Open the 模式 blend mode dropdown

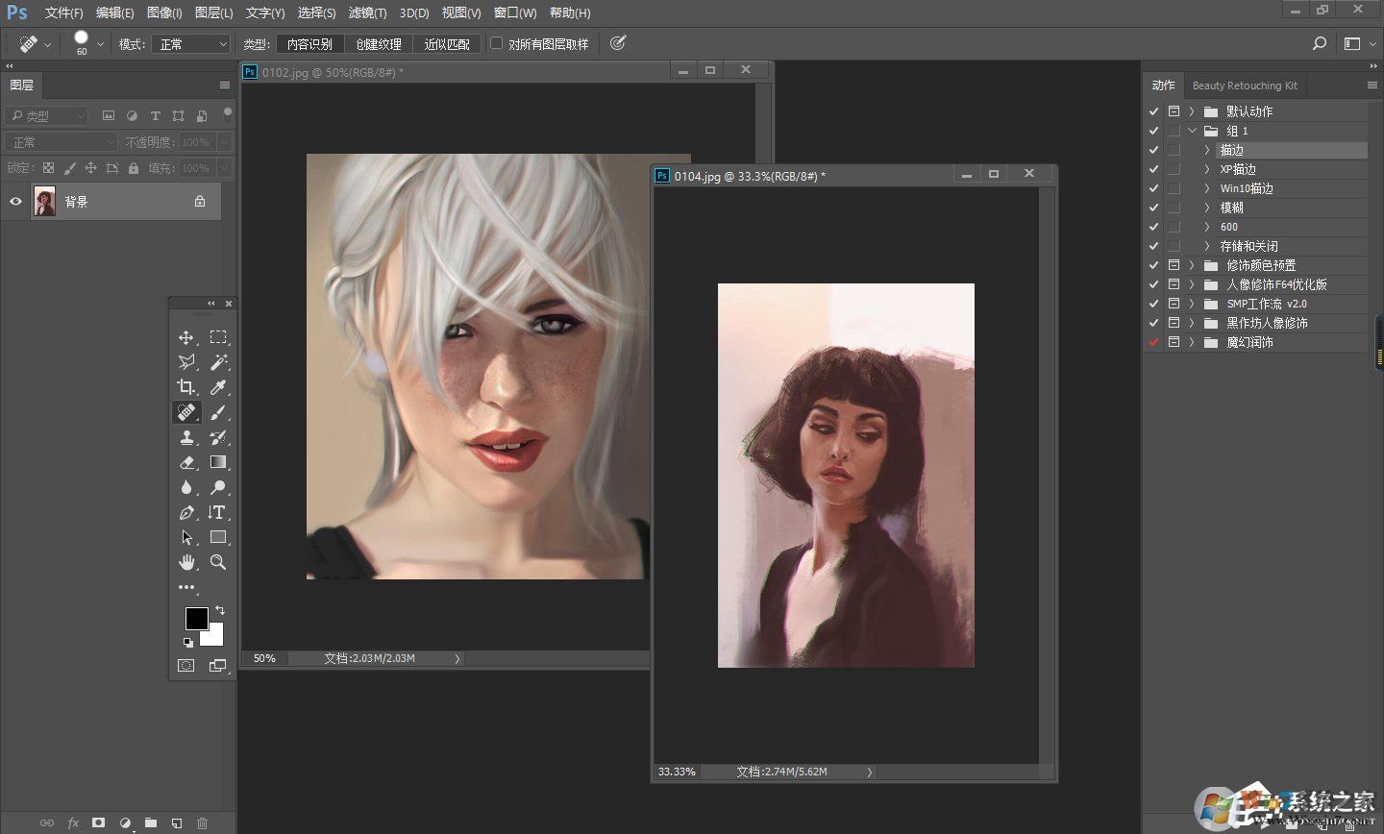(x=191, y=44)
